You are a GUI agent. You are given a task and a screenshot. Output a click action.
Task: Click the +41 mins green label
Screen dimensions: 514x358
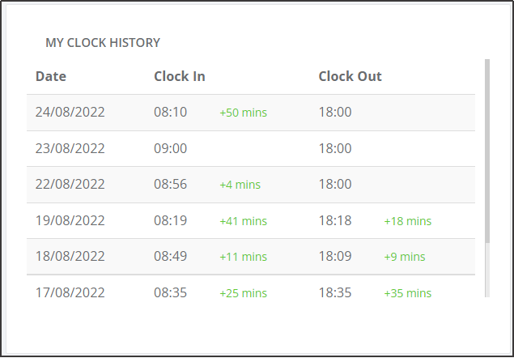pyautogui.click(x=243, y=221)
